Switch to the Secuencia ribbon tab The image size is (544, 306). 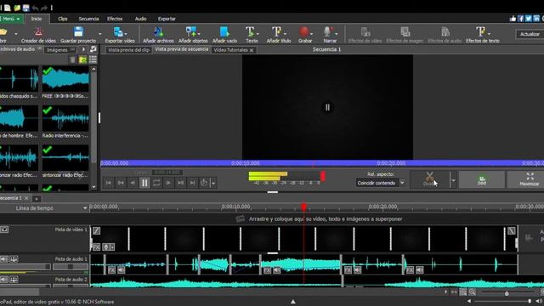pyautogui.click(x=88, y=19)
